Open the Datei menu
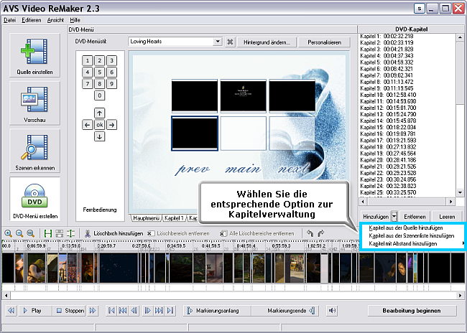The image size is (467, 333). point(10,20)
